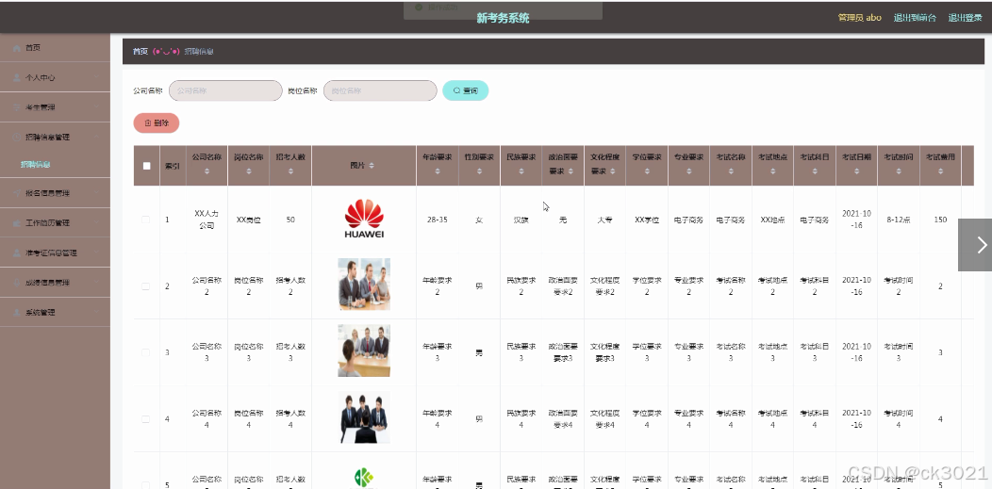Sort table by 考试日期 column arrows
The width and height of the screenshot is (992, 489).
(x=856, y=171)
